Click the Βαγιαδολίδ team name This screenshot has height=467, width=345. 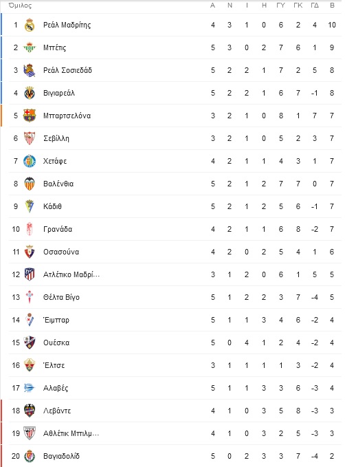point(61,456)
